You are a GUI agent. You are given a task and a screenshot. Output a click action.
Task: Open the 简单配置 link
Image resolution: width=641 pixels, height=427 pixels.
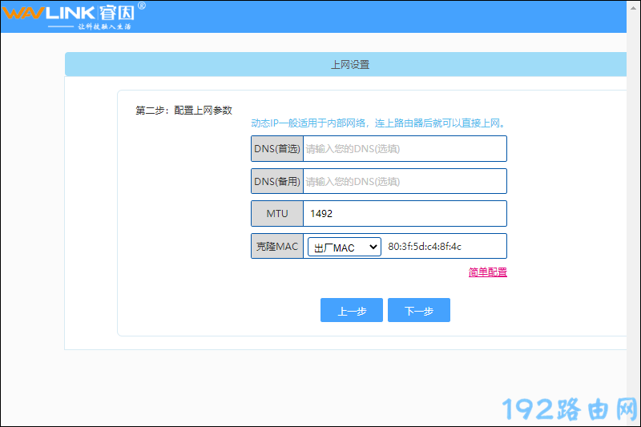tap(487, 272)
